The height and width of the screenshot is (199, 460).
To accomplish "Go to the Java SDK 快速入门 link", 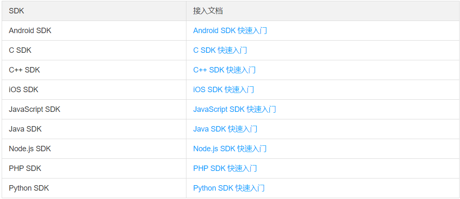I will (x=225, y=129).
